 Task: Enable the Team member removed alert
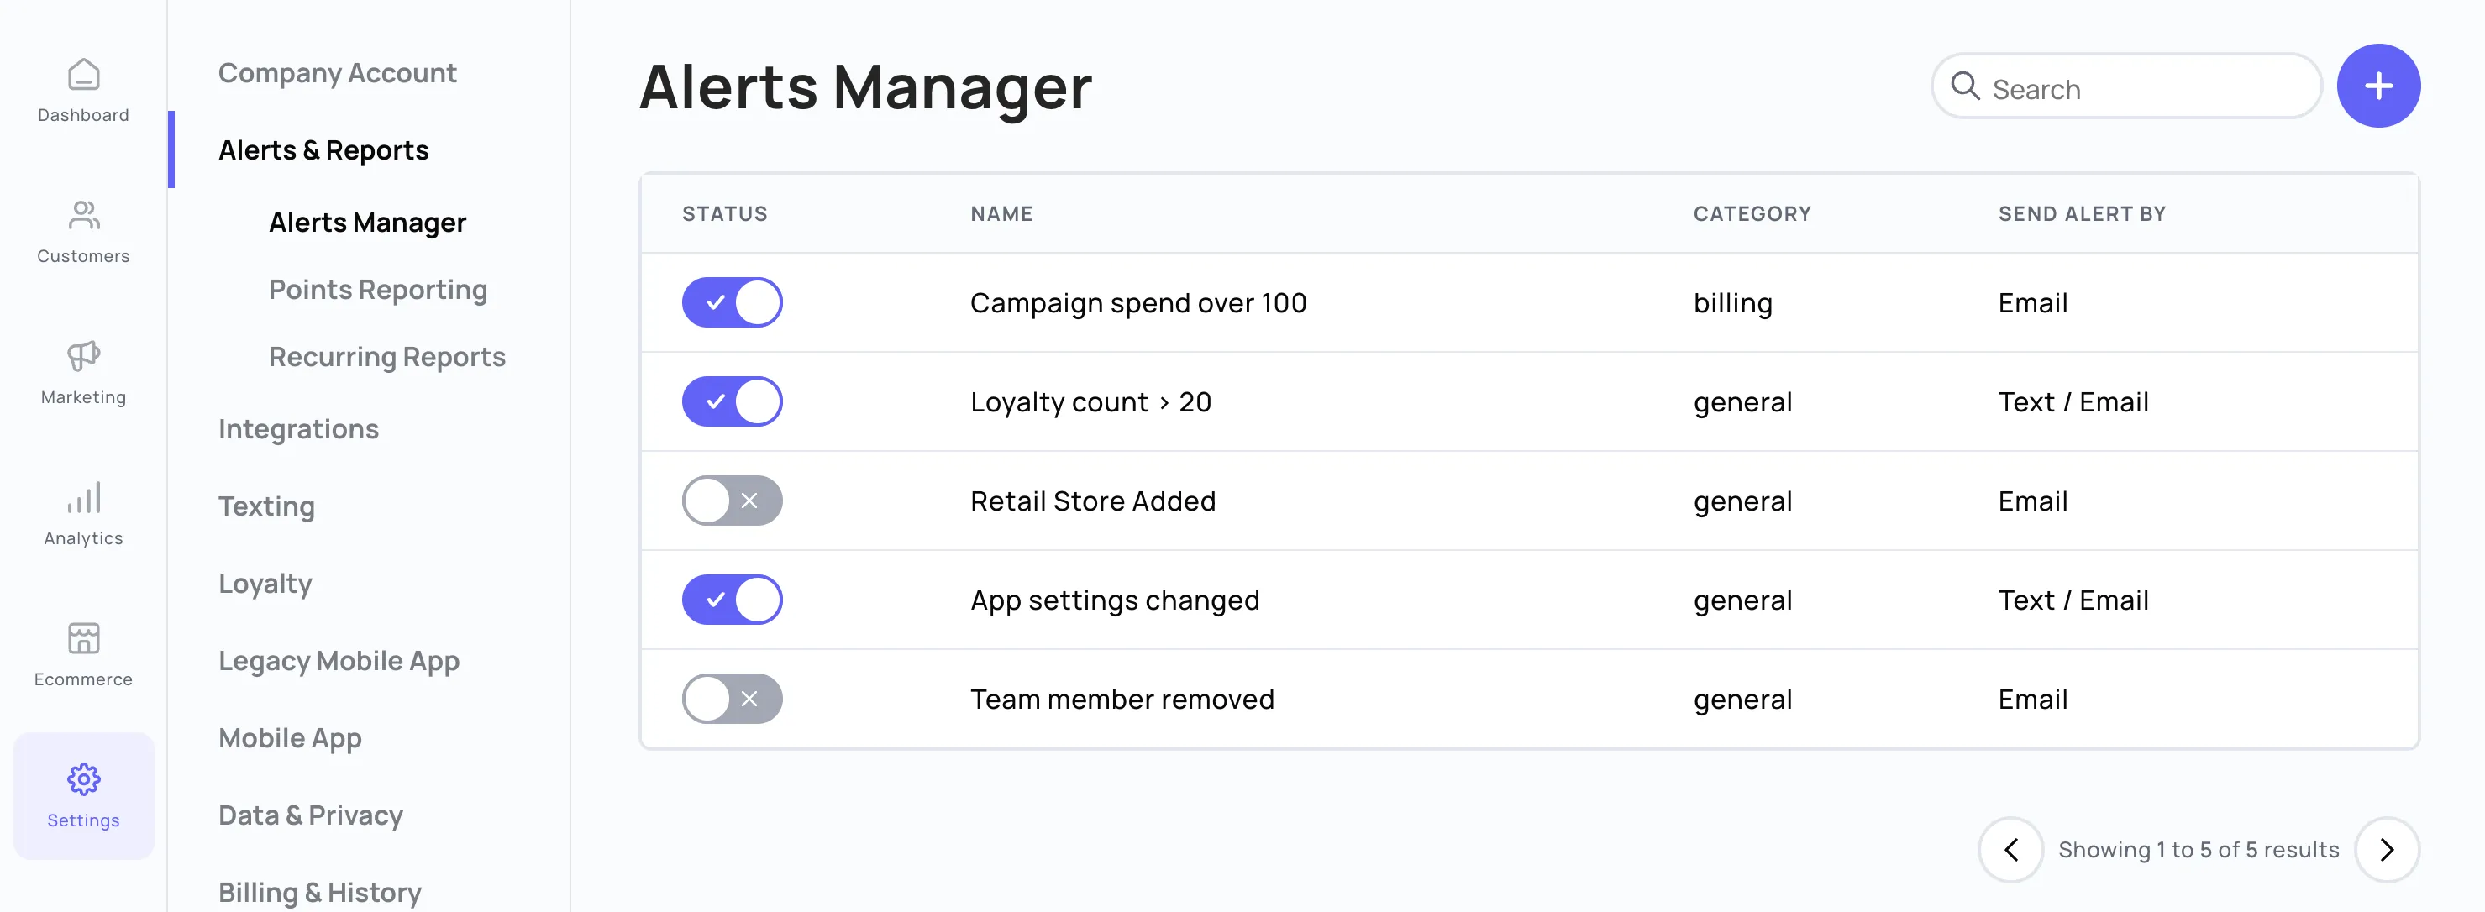[733, 699]
